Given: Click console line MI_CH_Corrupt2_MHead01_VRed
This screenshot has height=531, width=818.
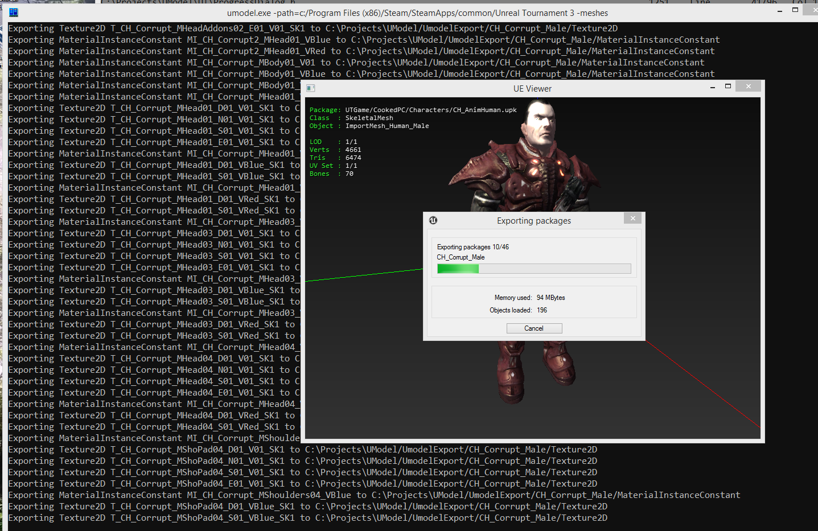Looking at the screenshot, I should coord(361,51).
